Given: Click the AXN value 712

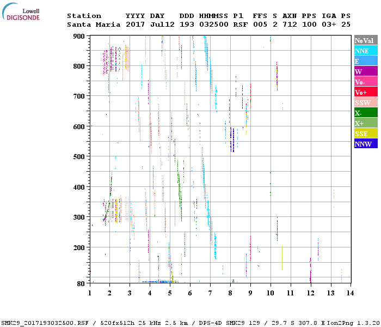Looking at the screenshot, I should click(x=290, y=25).
